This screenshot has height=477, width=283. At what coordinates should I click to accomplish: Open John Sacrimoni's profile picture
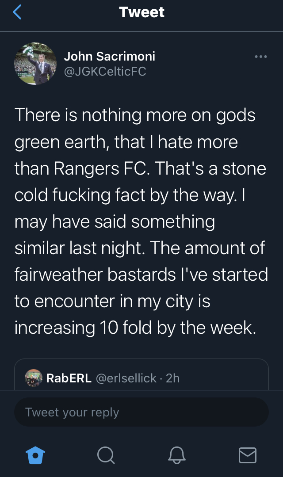point(35,64)
